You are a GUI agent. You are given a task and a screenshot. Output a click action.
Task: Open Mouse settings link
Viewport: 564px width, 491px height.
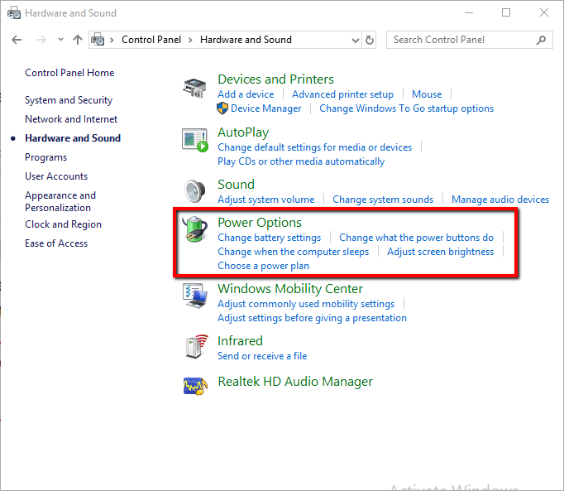(427, 94)
